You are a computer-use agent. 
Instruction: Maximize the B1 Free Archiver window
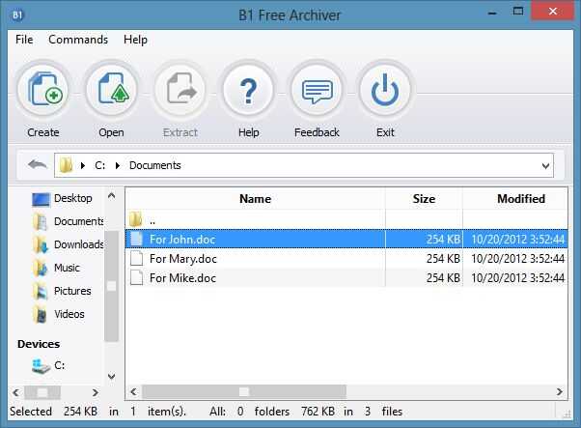click(x=518, y=12)
